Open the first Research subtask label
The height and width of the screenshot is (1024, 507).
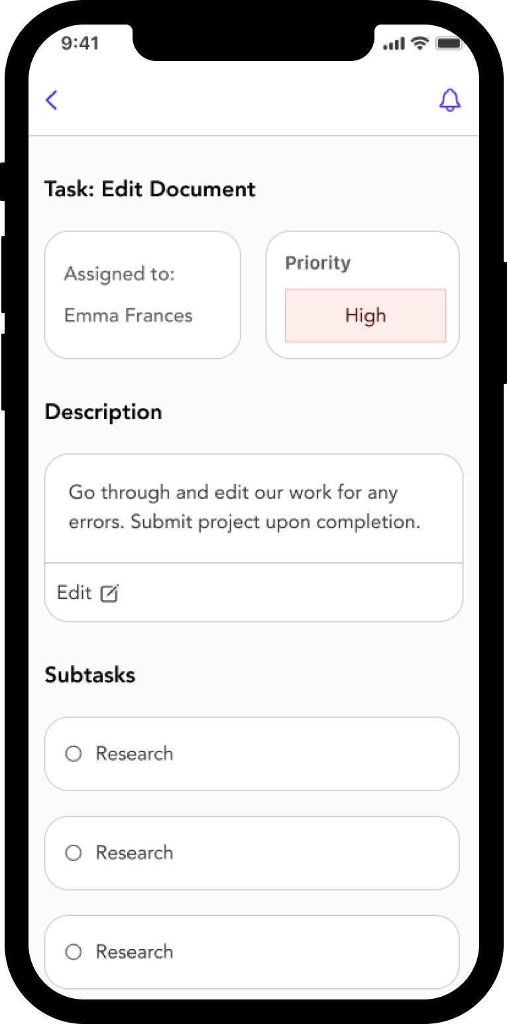point(135,753)
